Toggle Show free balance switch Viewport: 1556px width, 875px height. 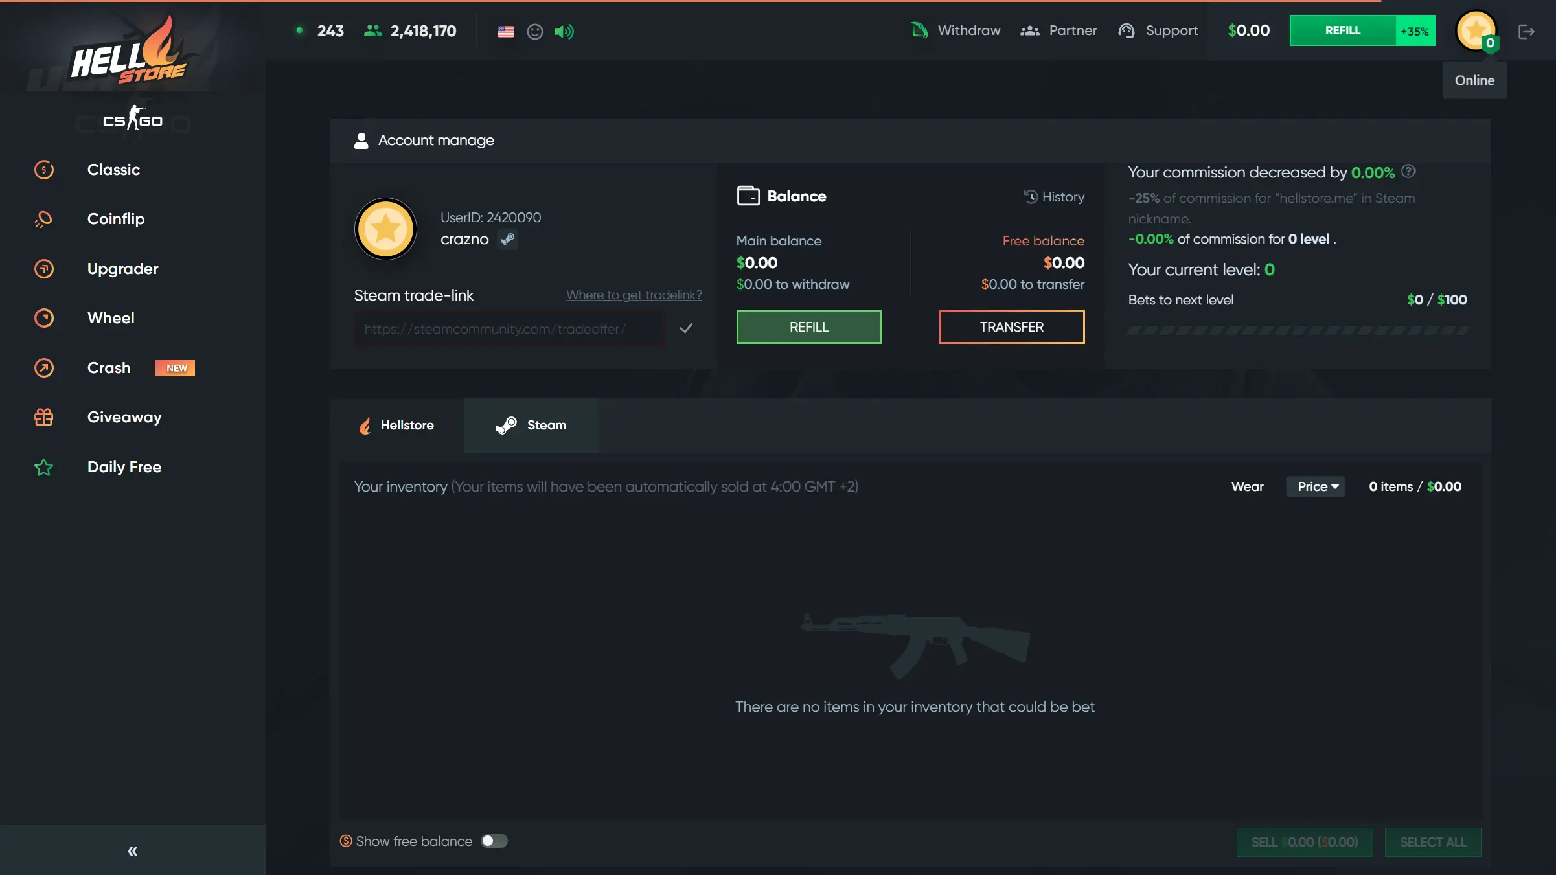click(x=494, y=841)
